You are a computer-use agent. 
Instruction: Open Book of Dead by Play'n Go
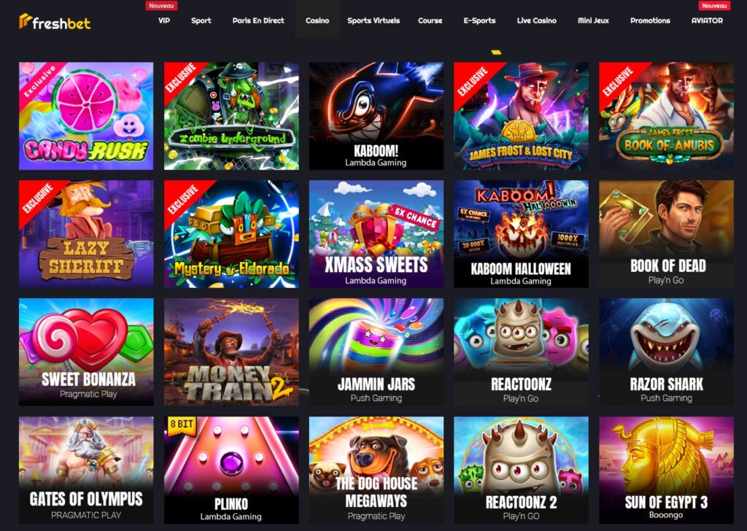coord(666,234)
